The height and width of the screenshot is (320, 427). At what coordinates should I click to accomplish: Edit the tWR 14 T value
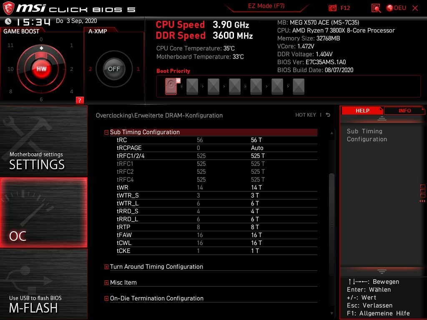pos(256,187)
